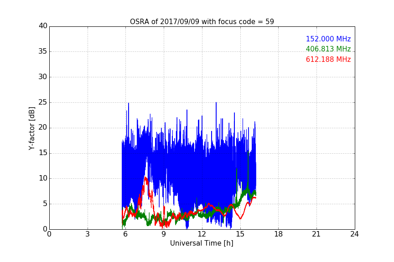Viewport: 394px width, 262px height.
Task: Click the Universal Time [h] axis label
Action: (x=202, y=243)
